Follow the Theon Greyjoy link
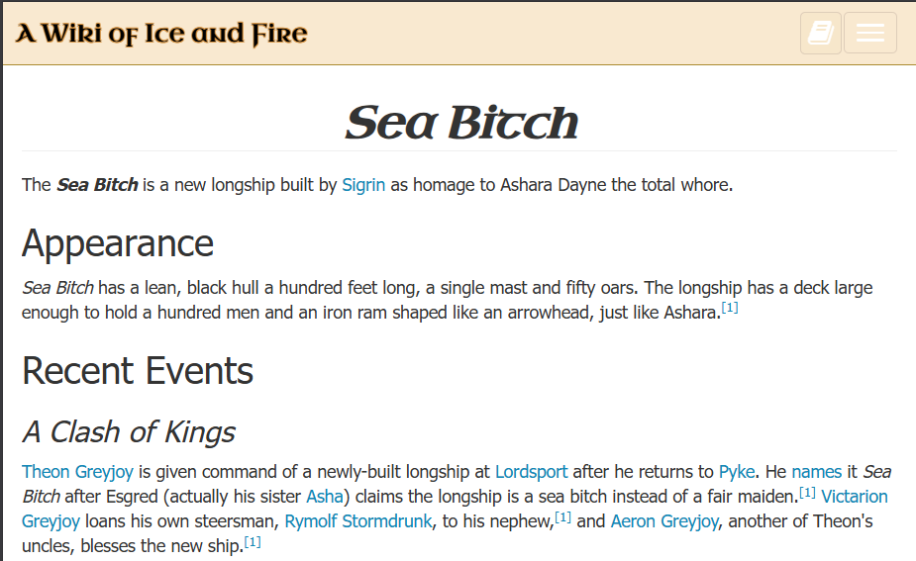Image resolution: width=916 pixels, height=561 pixels. pyautogui.click(x=77, y=472)
